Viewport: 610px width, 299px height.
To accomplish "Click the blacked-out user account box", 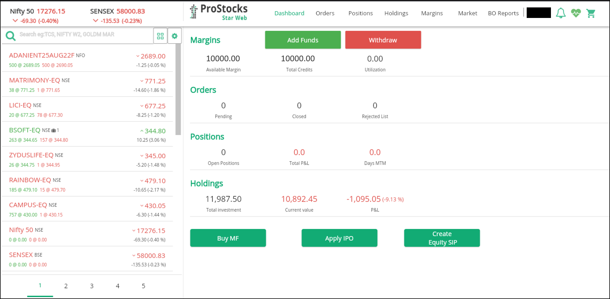I will (x=539, y=13).
